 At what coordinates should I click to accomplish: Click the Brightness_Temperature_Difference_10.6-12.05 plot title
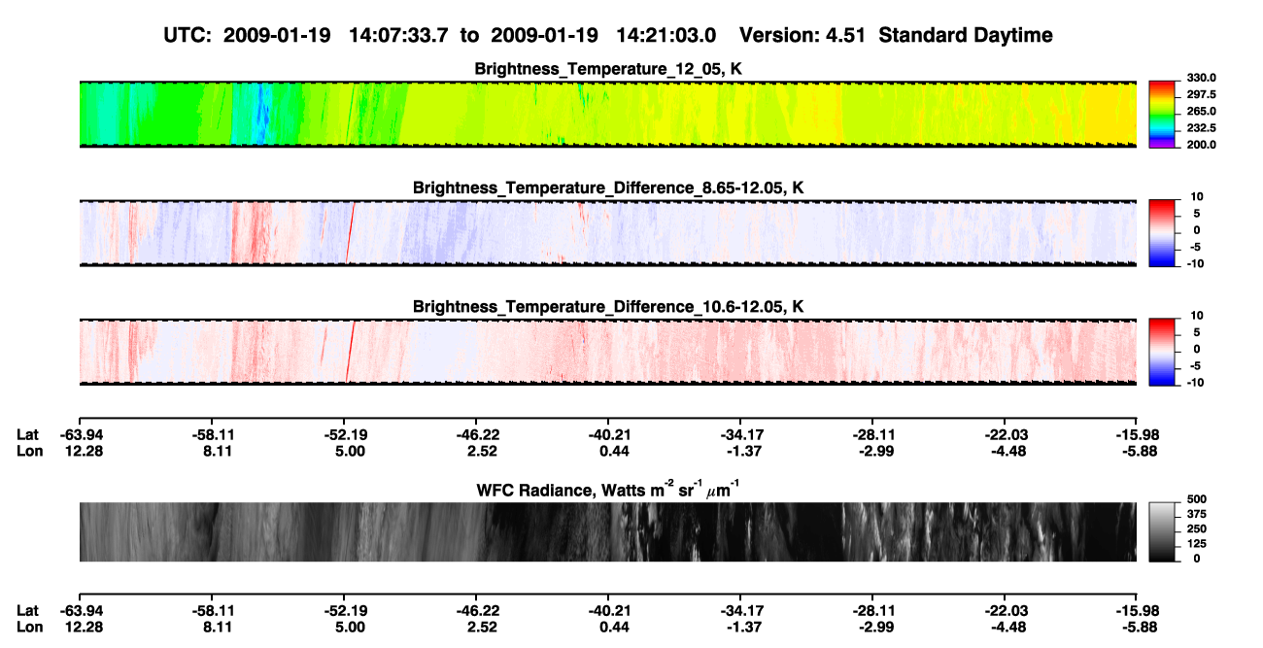pyautogui.click(x=608, y=307)
